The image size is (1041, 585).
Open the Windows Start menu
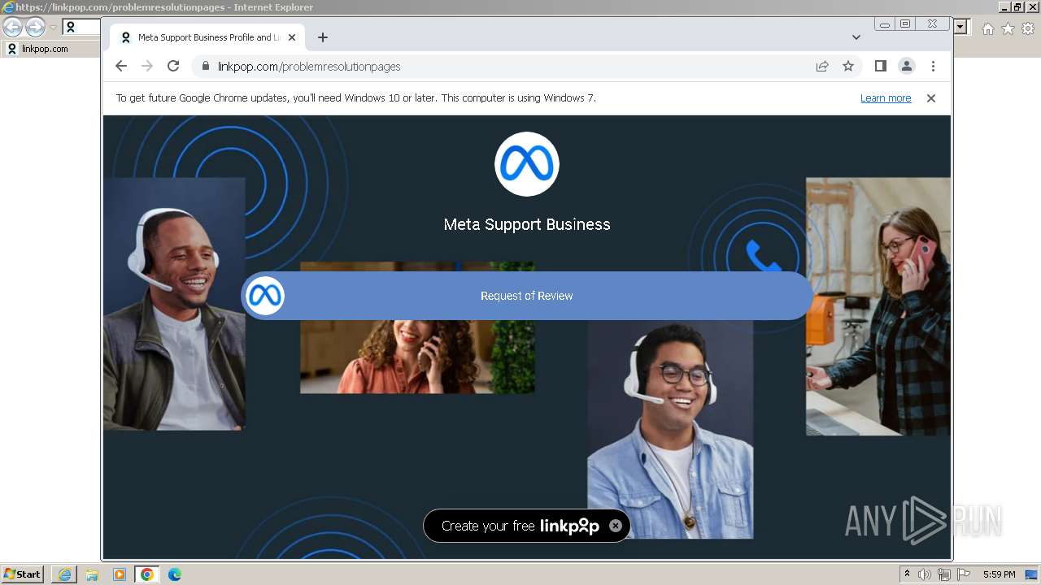tap(22, 574)
